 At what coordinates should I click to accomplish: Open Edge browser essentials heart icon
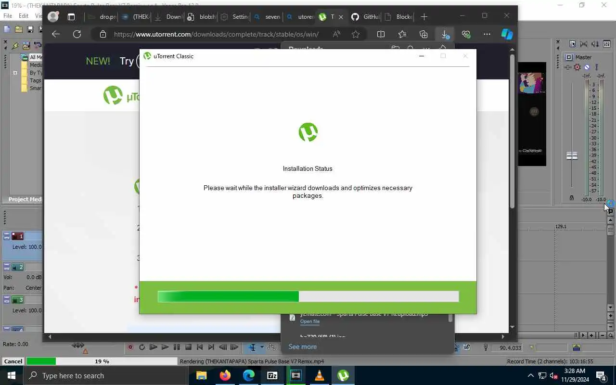click(x=466, y=34)
